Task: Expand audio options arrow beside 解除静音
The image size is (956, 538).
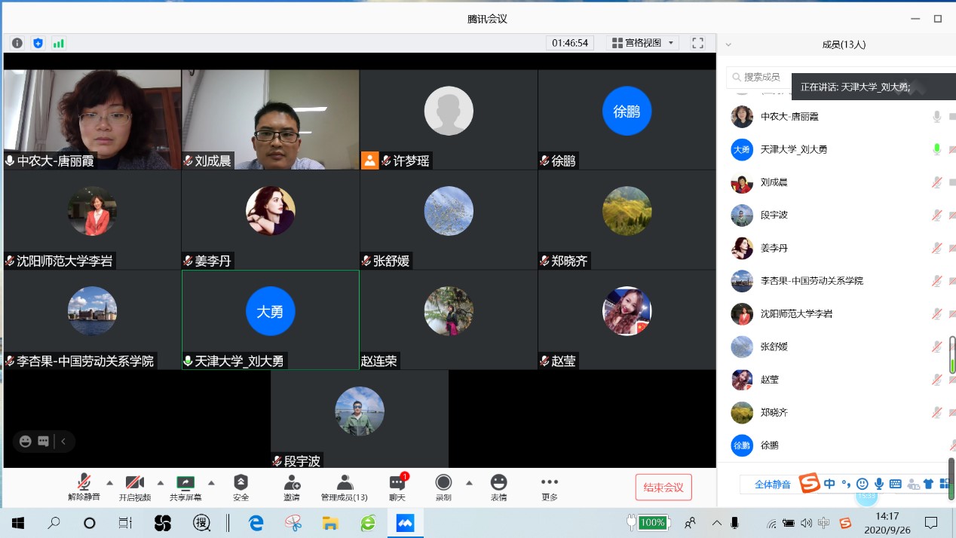Action: pos(109,483)
